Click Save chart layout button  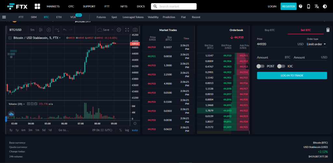pos(103,30)
